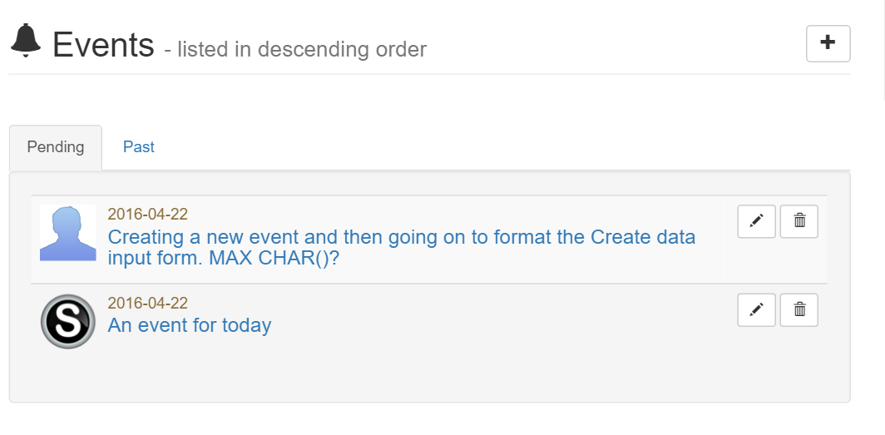Open 'Creating a new event' event link

tap(401, 247)
